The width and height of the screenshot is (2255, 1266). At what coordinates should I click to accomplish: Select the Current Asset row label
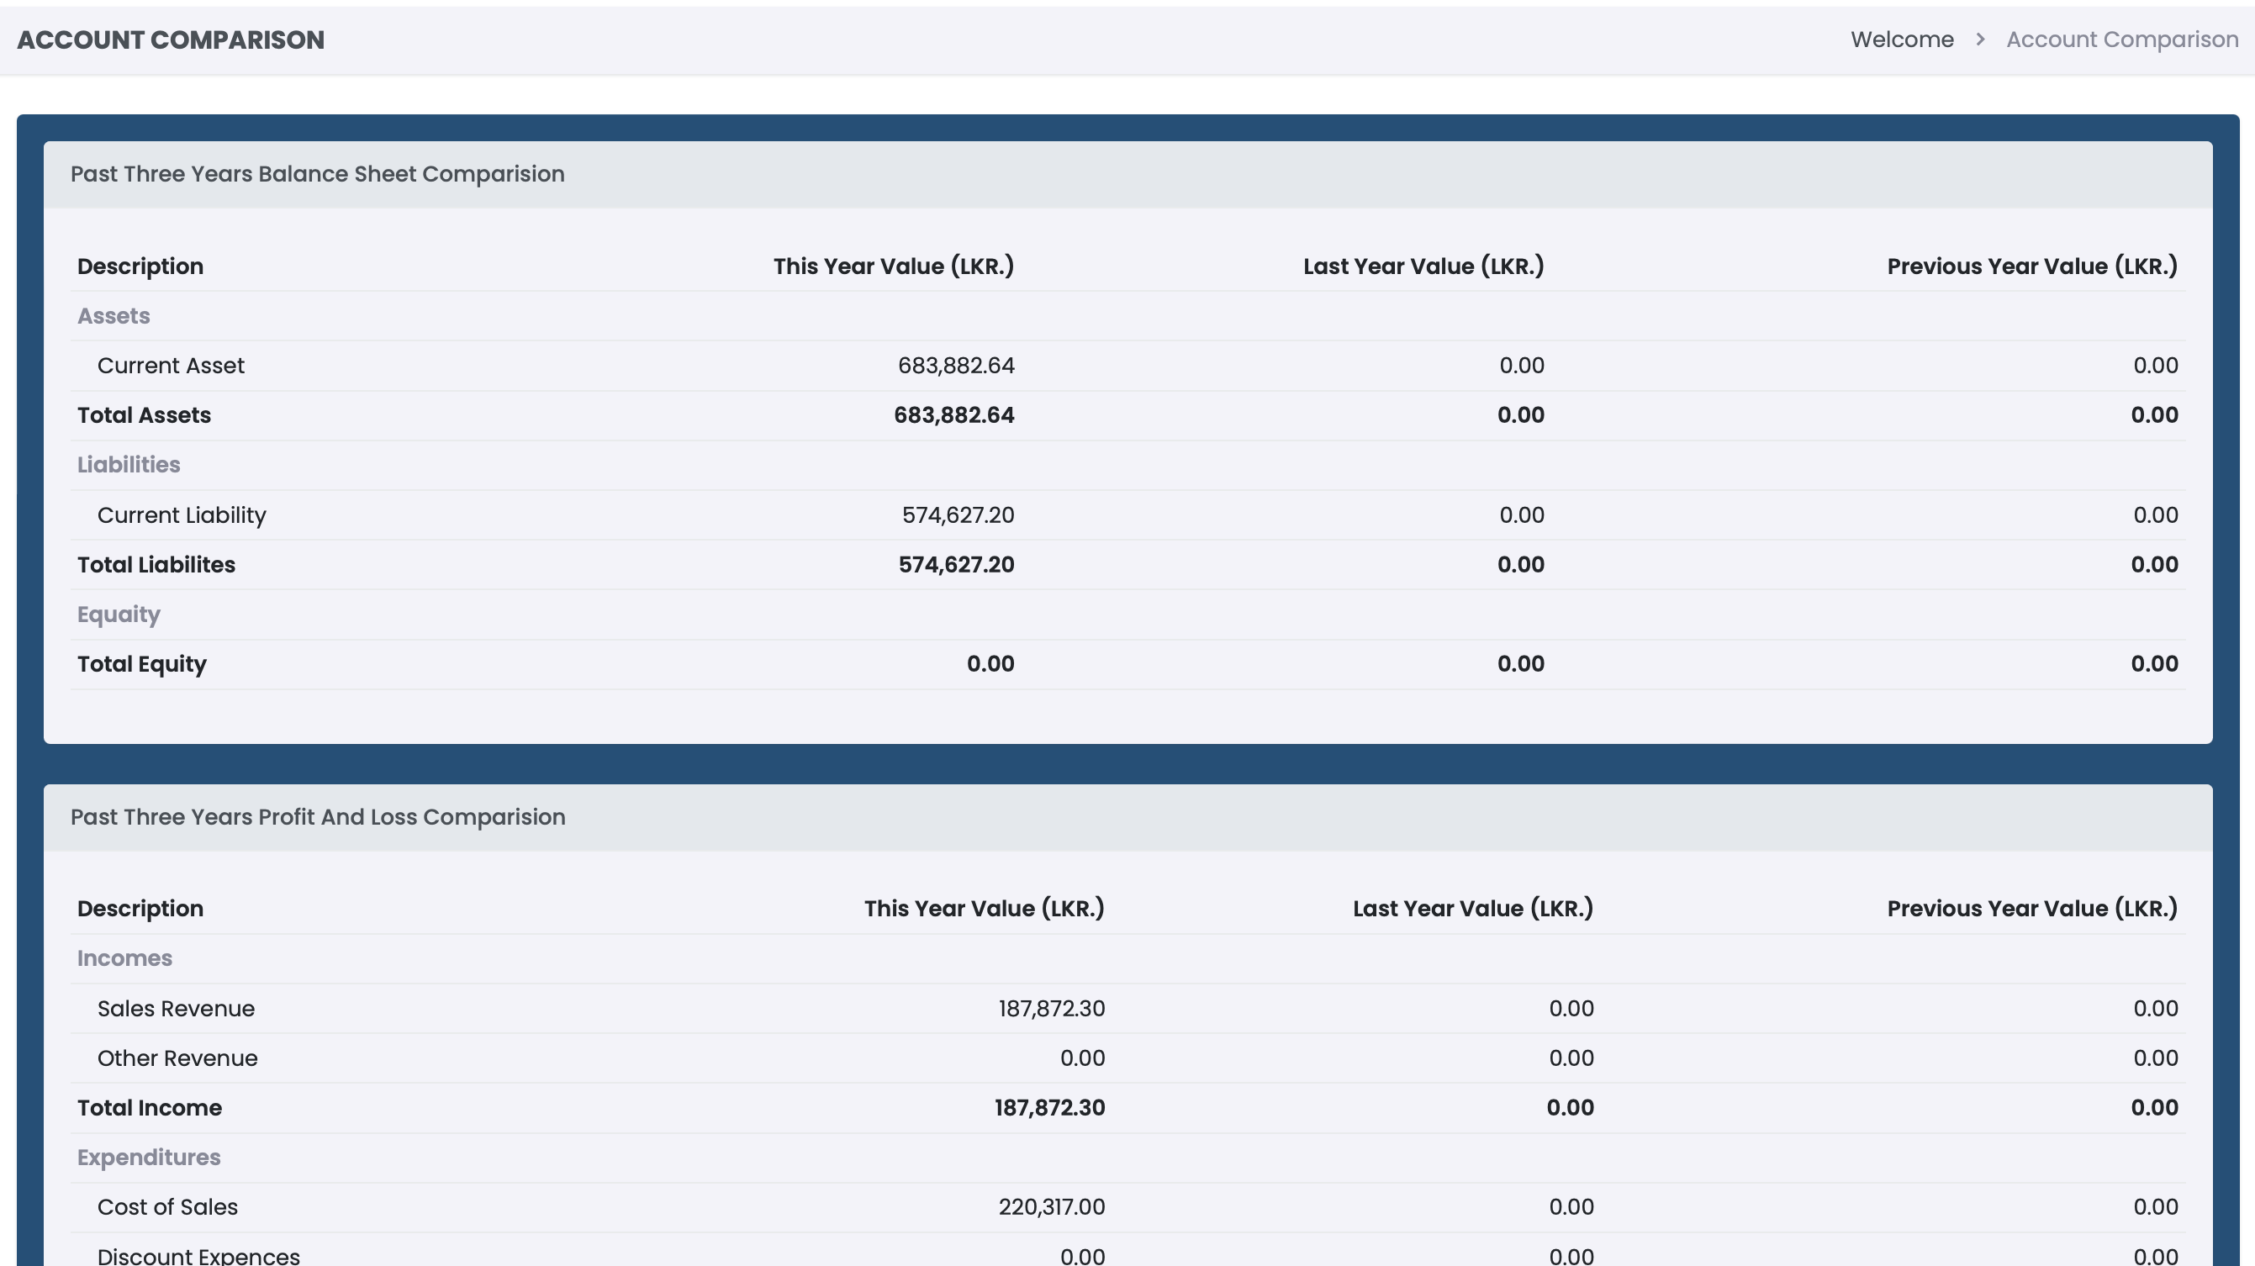(171, 366)
